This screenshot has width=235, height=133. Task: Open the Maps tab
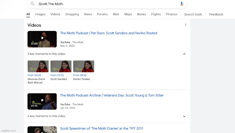tap(128, 14)
